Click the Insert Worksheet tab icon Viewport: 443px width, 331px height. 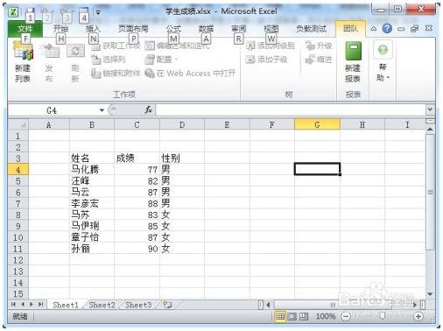point(167,305)
